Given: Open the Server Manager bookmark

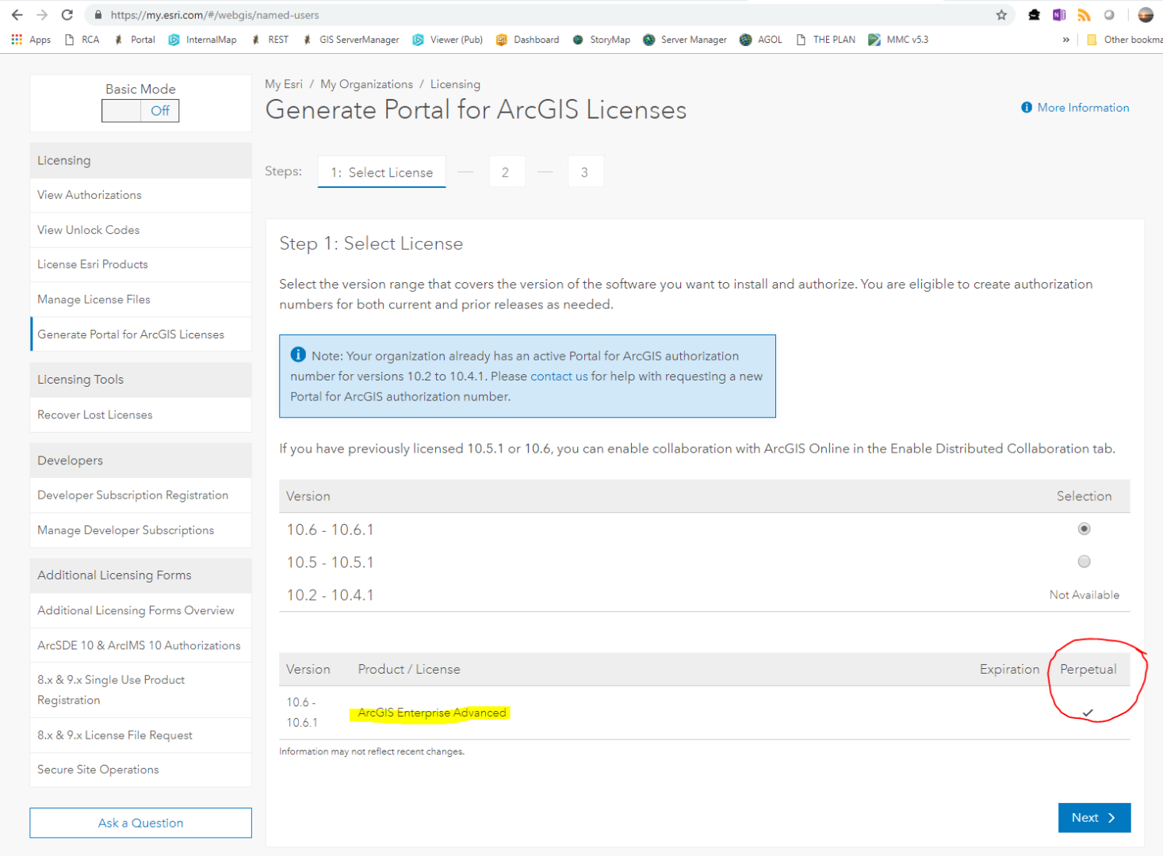Looking at the screenshot, I should click(685, 40).
